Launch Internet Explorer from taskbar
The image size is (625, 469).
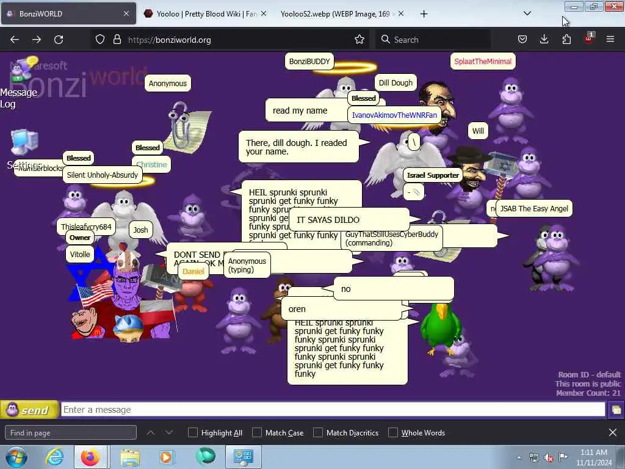pos(54,457)
